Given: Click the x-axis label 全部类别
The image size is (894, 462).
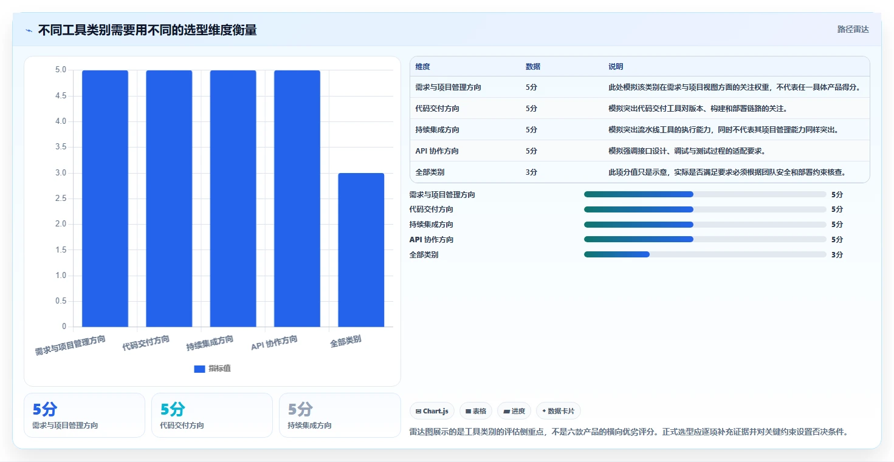Looking at the screenshot, I should tap(346, 341).
